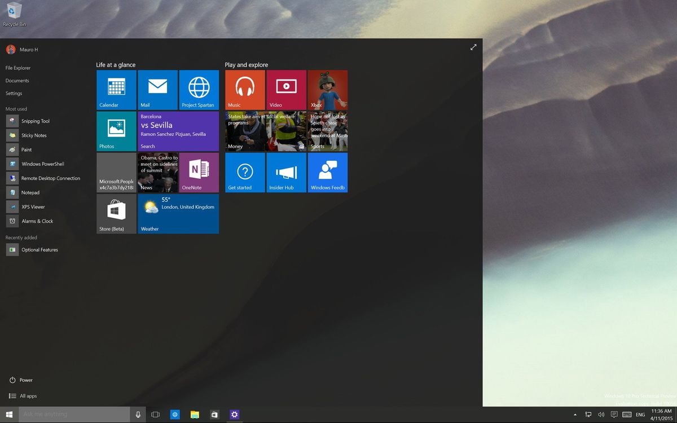
Task: Open the All apps list
Action: 24,396
